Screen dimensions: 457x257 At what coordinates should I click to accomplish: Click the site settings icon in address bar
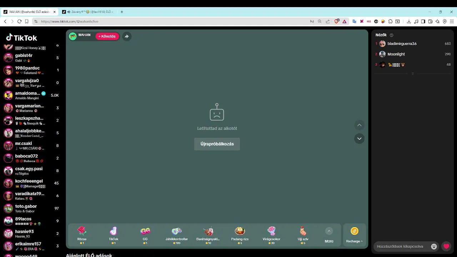(36, 21)
